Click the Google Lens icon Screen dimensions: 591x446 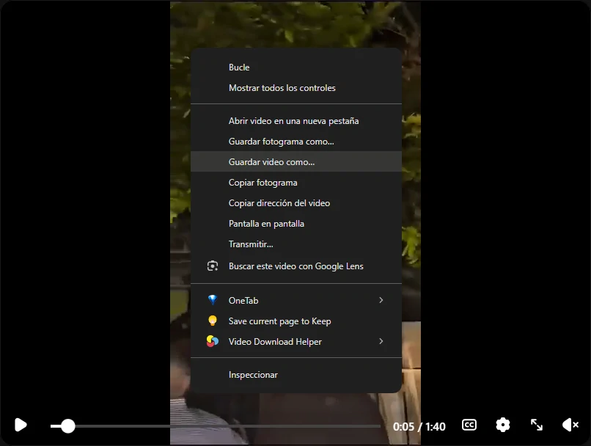[x=213, y=266]
